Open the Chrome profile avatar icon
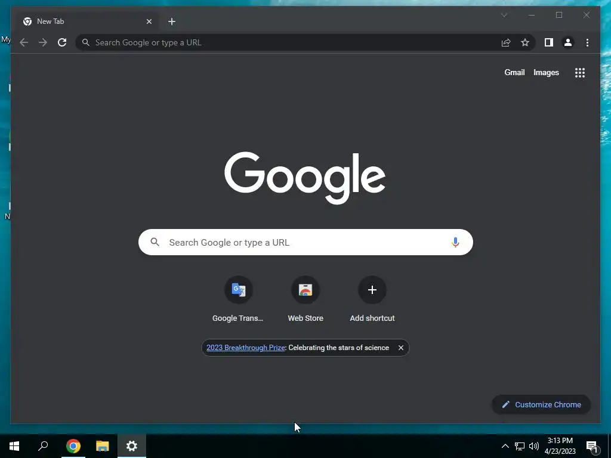Image resolution: width=611 pixels, height=458 pixels. [568, 42]
